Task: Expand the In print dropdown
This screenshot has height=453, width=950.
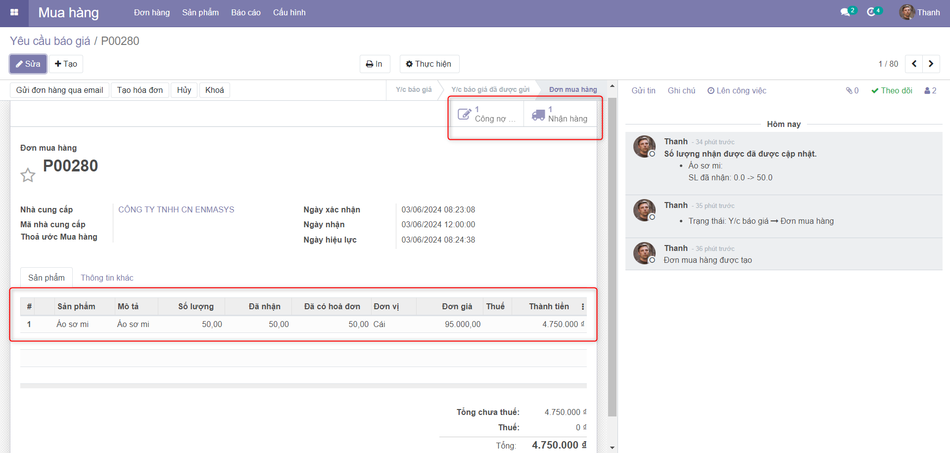Action: (x=375, y=64)
